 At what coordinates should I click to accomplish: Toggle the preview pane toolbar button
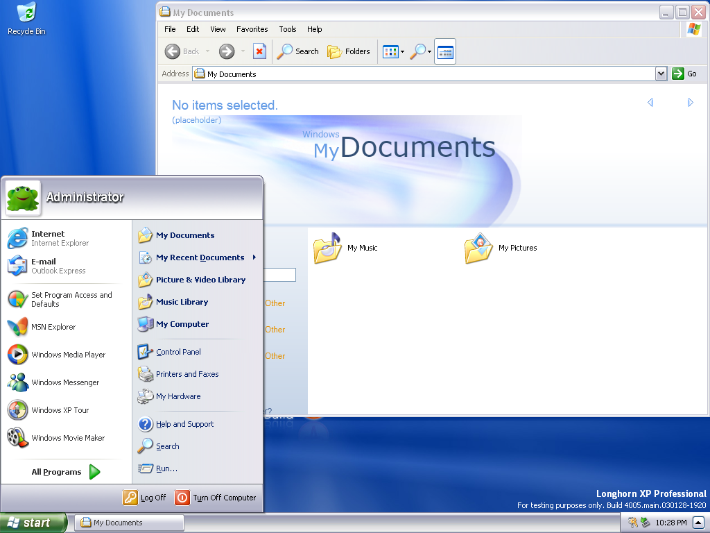coord(445,51)
